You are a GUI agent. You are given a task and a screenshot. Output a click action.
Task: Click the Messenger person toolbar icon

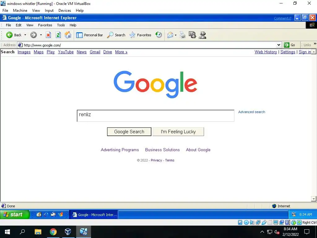point(202,35)
